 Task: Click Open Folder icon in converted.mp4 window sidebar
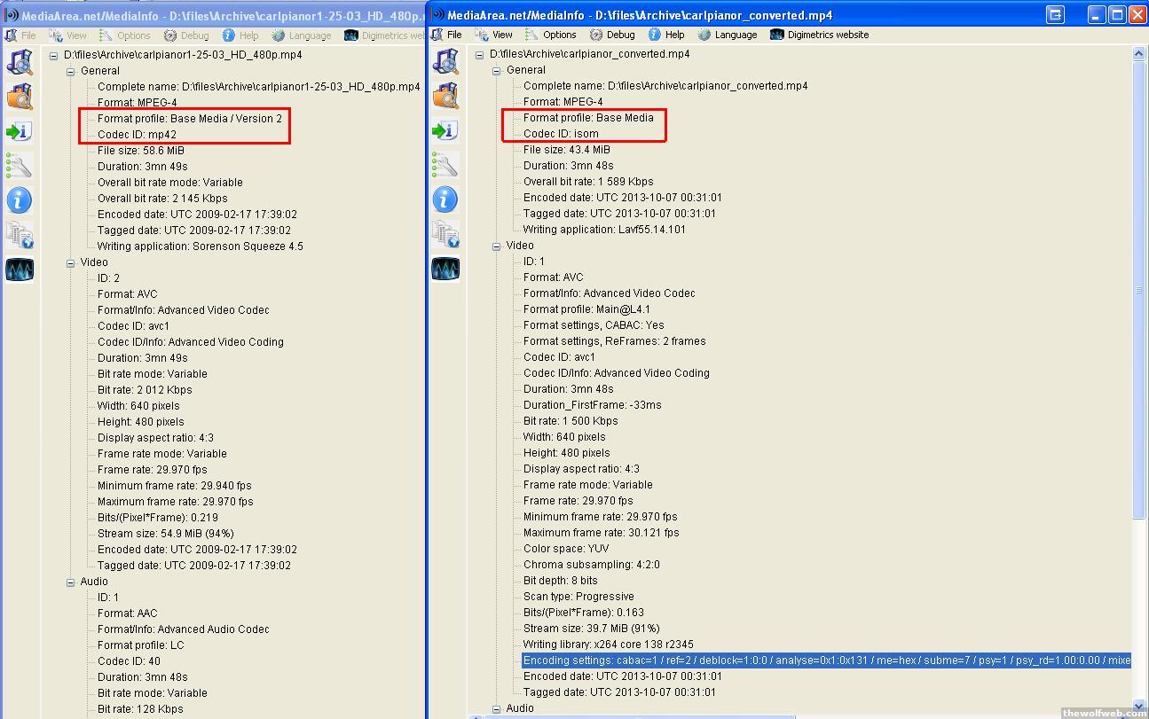pos(445,97)
